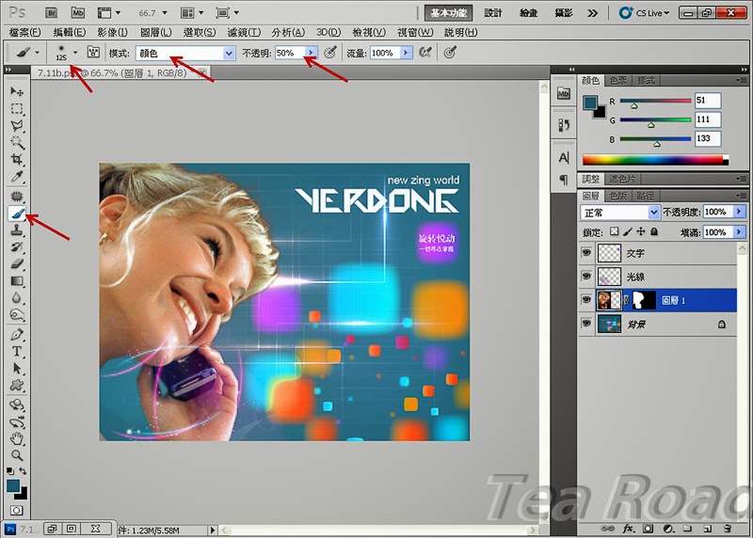Hide the 圖層 1 layer

586,300
